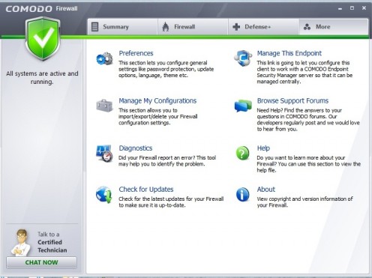Click the Browse Support Forums chat bubbles icon
This screenshot has height=278, width=372.
tap(243, 106)
